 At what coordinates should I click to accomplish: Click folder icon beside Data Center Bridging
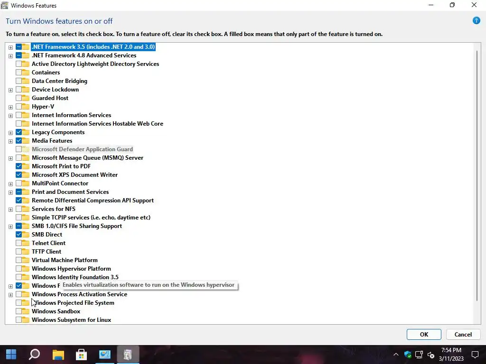[x=26, y=81]
